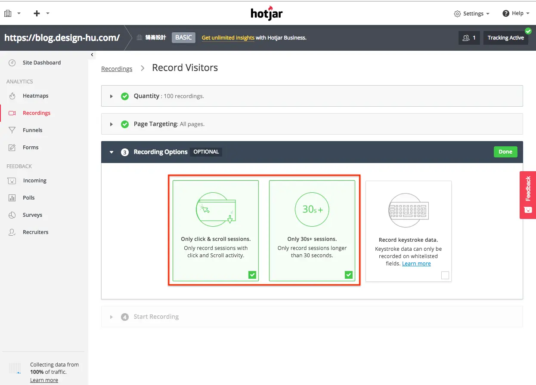Click the site URL blog.design-hu.com

(62, 38)
